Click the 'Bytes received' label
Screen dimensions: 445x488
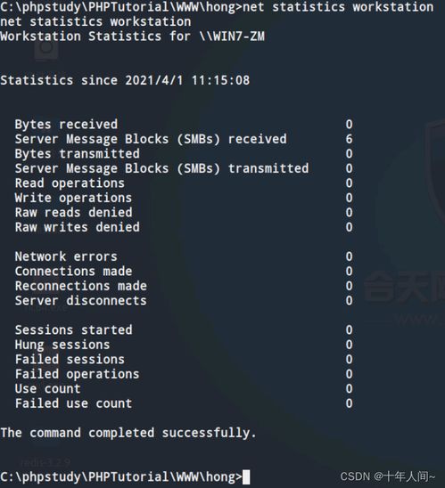click(66, 125)
